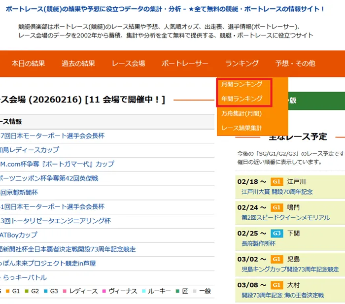Click the 長府製作所杯 race link

pyautogui.click(x=258, y=243)
